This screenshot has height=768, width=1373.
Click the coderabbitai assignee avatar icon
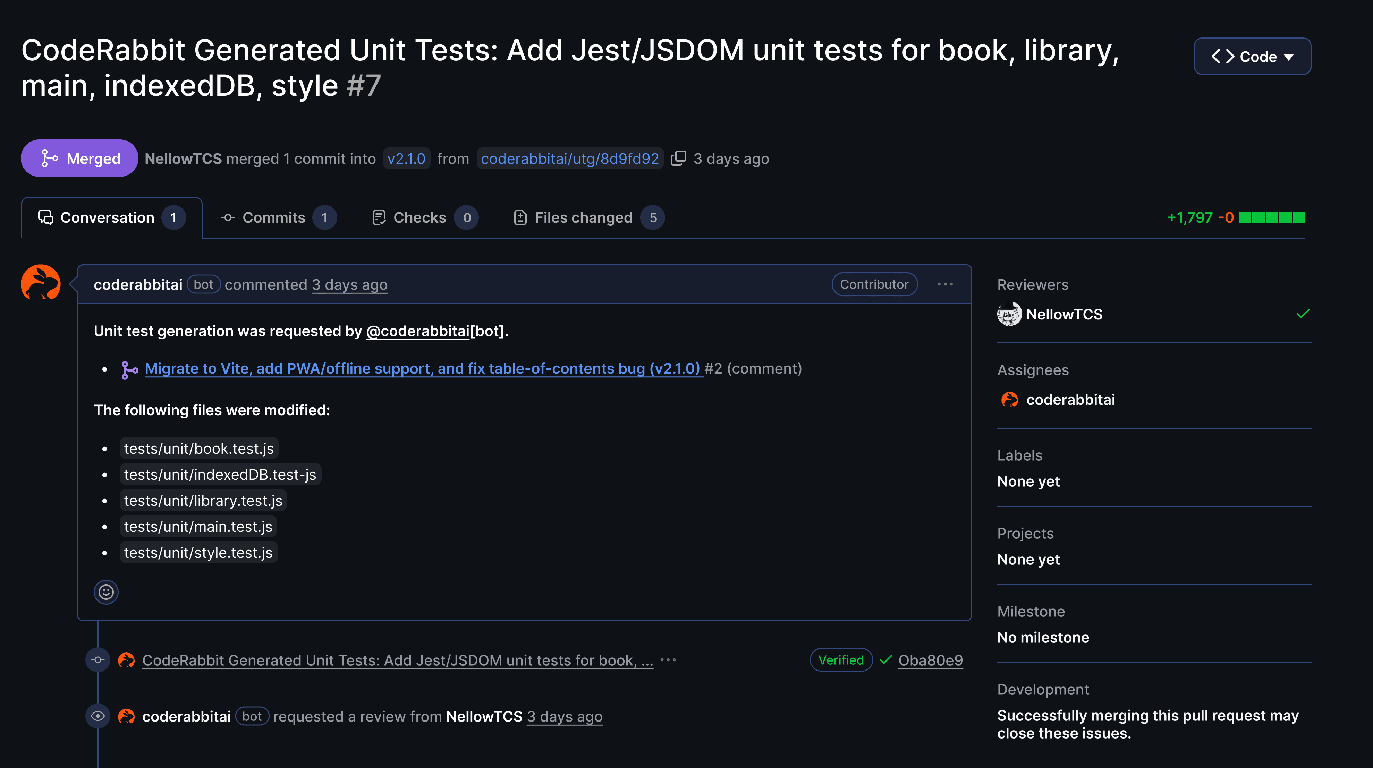pyautogui.click(x=1009, y=399)
